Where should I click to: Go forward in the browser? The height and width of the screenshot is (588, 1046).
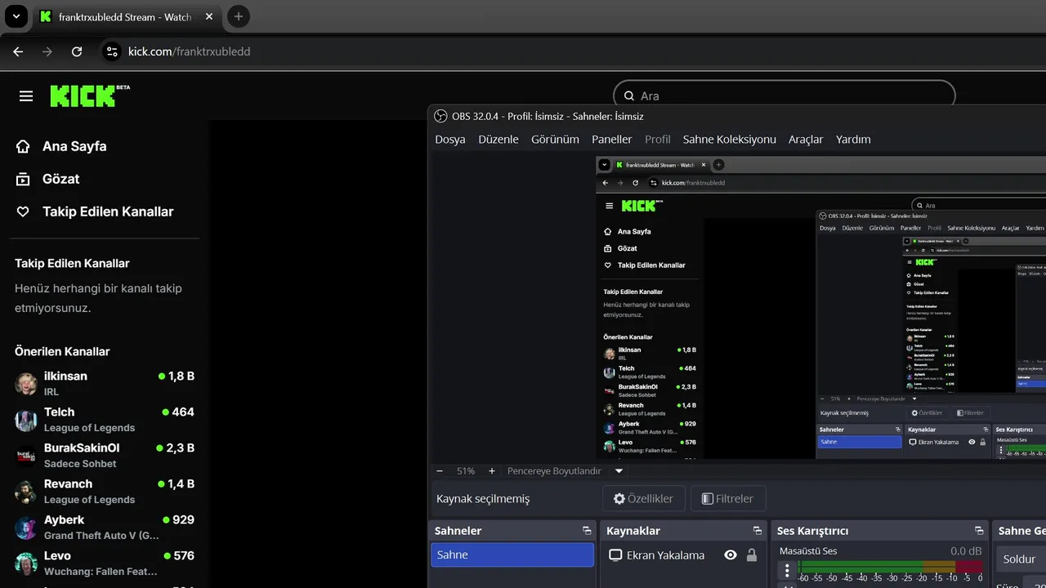coord(47,51)
